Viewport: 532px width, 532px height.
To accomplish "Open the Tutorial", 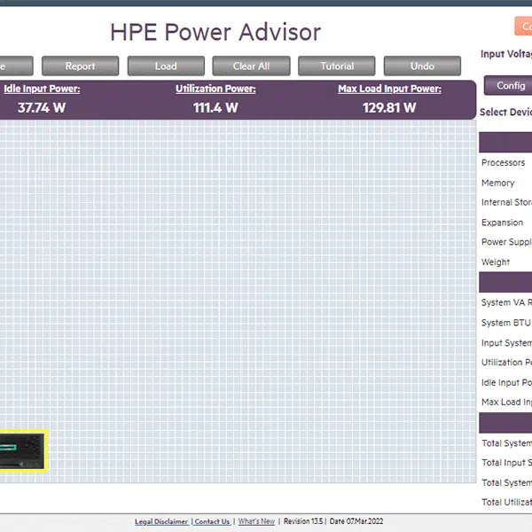I will point(336,66).
